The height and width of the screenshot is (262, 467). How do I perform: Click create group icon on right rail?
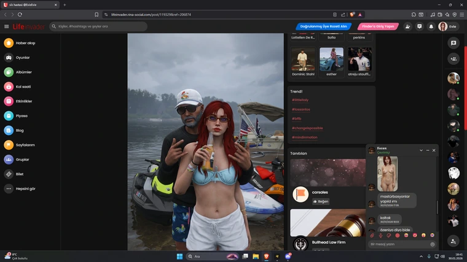tap(453, 59)
